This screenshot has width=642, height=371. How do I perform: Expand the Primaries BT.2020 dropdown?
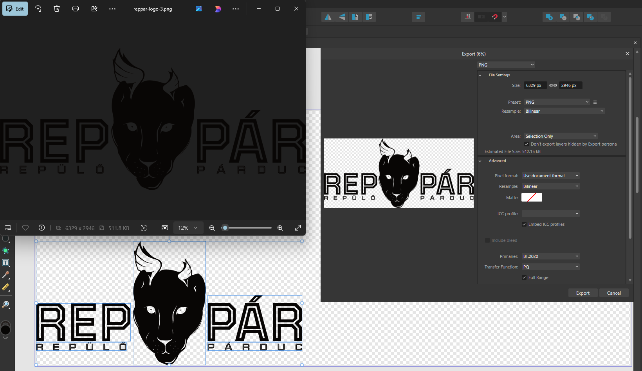coord(550,256)
